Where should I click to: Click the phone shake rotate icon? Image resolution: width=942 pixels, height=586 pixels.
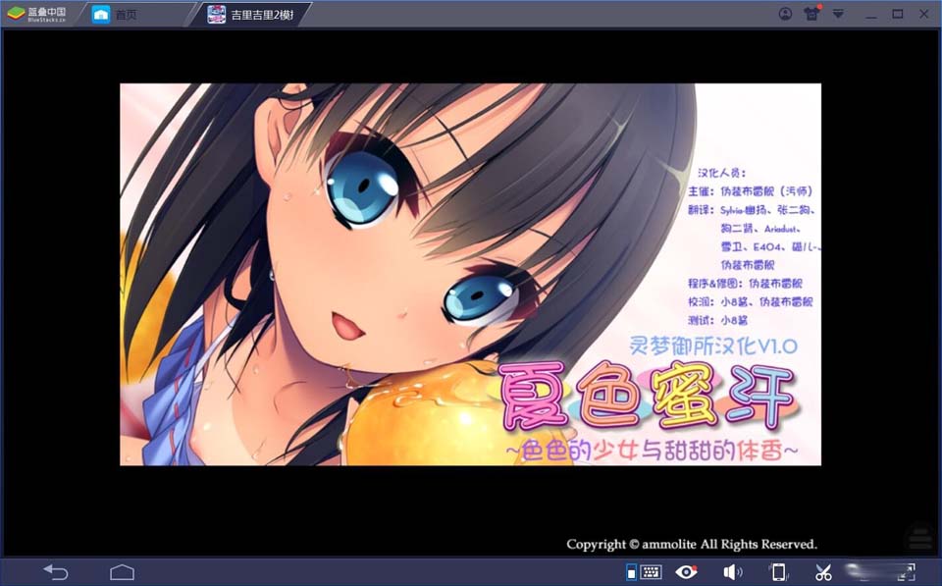tap(778, 571)
